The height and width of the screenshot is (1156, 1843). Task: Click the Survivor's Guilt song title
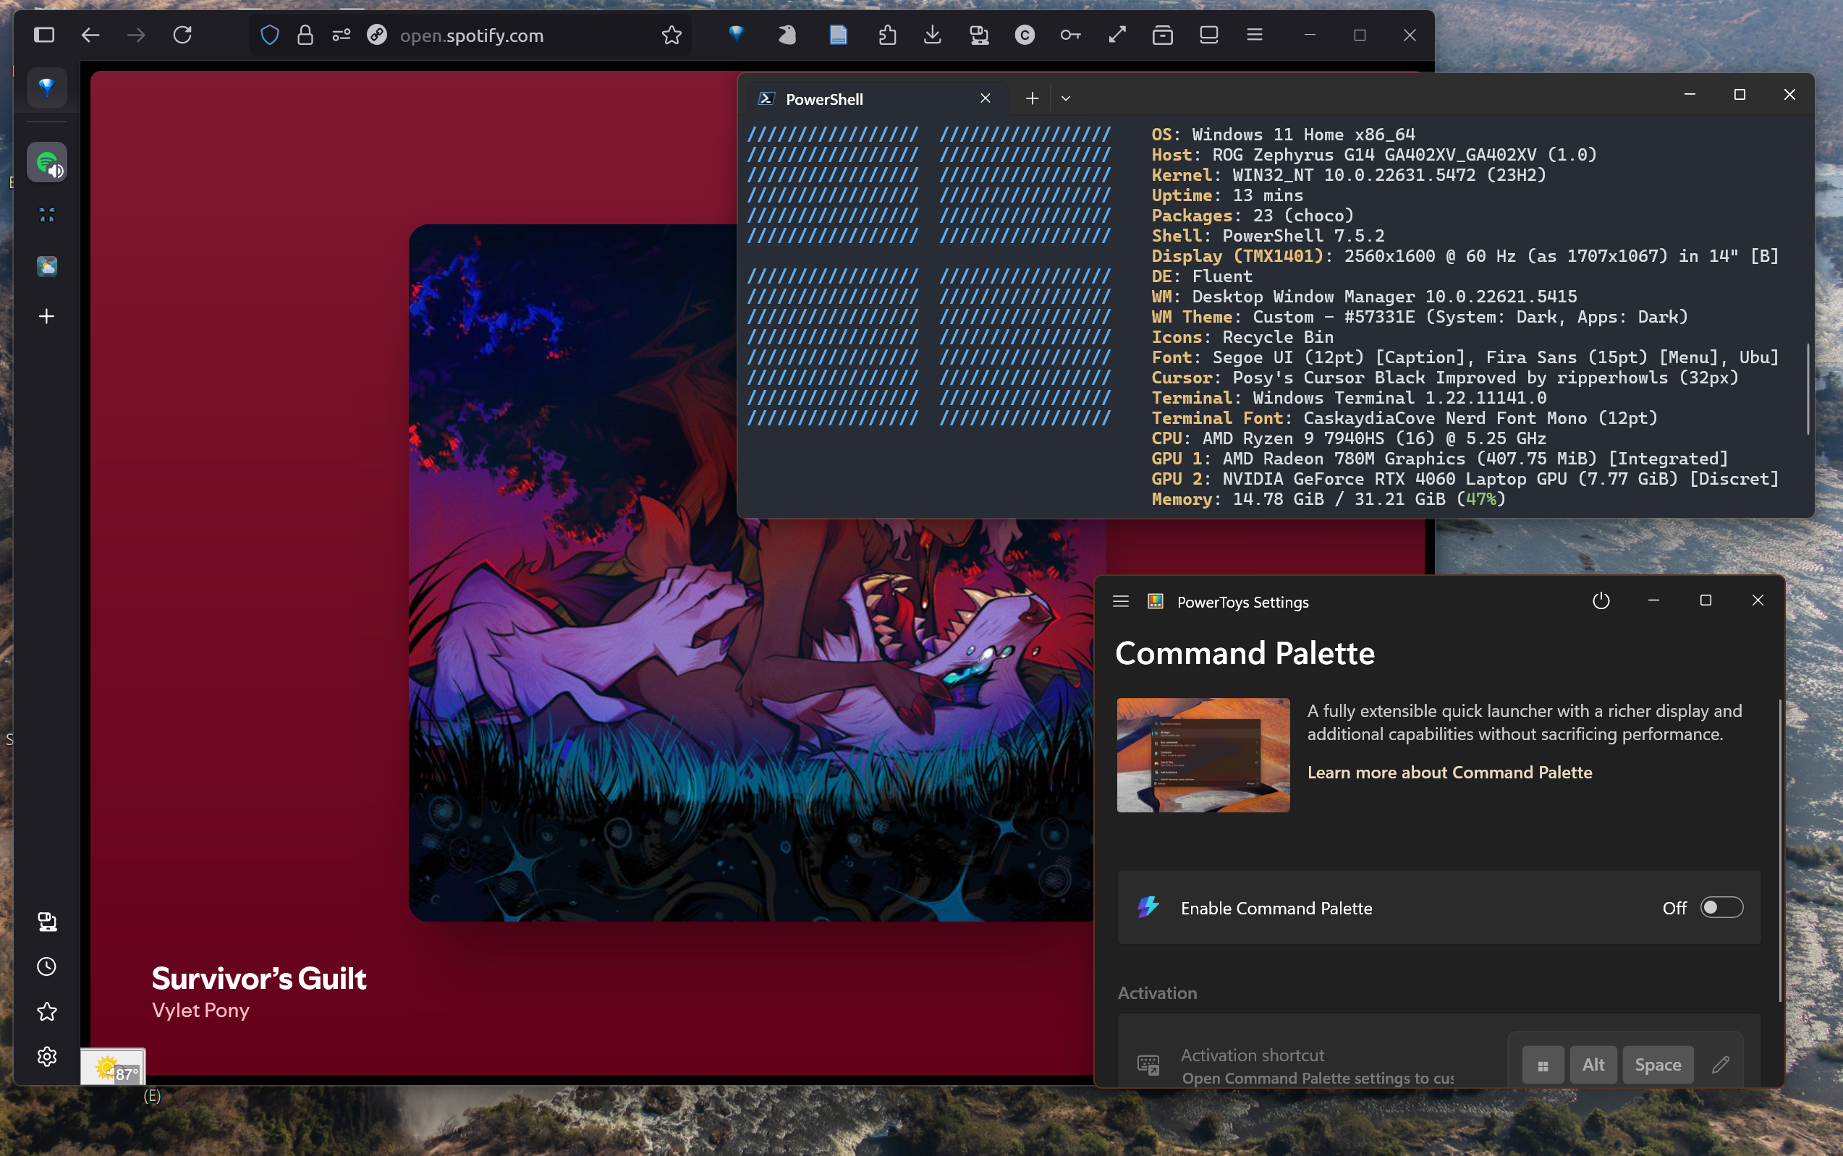click(x=258, y=979)
